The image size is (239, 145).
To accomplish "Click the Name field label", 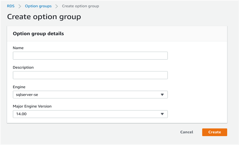I will click(18, 48).
